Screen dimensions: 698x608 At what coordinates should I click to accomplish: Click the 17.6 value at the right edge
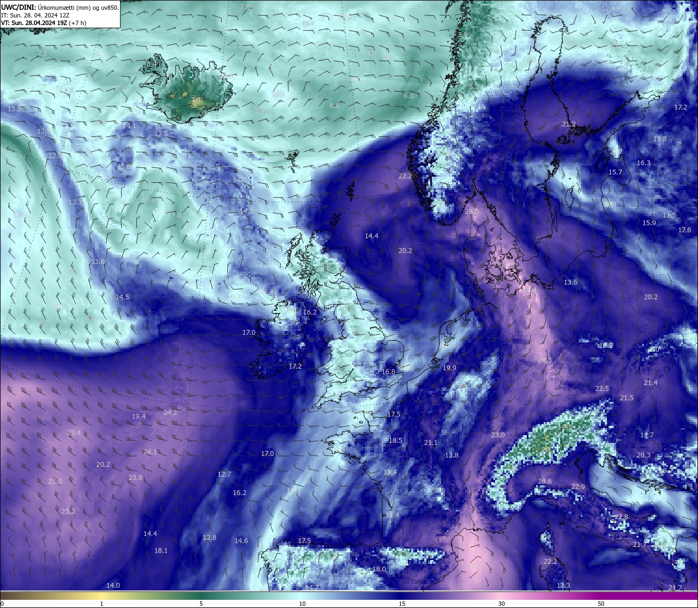tap(684, 230)
